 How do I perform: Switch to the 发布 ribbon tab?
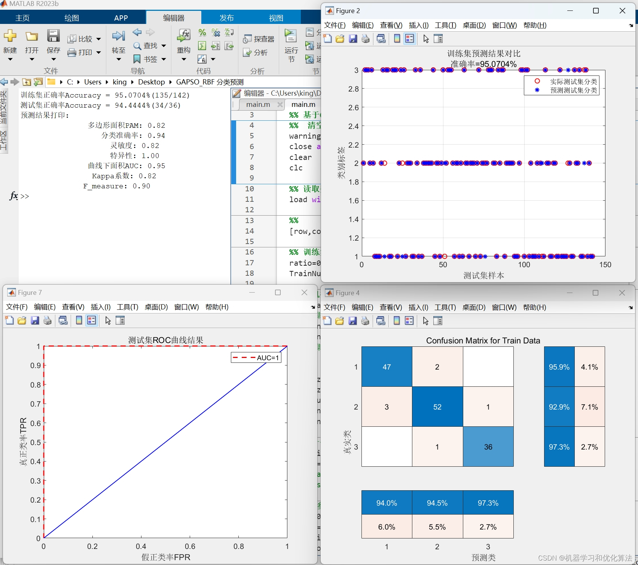pyautogui.click(x=226, y=18)
